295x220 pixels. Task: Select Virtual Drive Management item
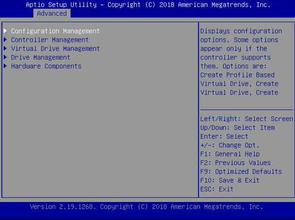[x=55, y=48]
